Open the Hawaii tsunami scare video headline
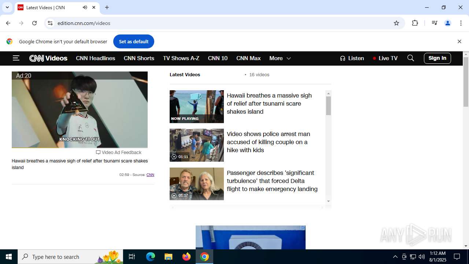This screenshot has height=264, width=469. pyautogui.click(x=269, y=103)
